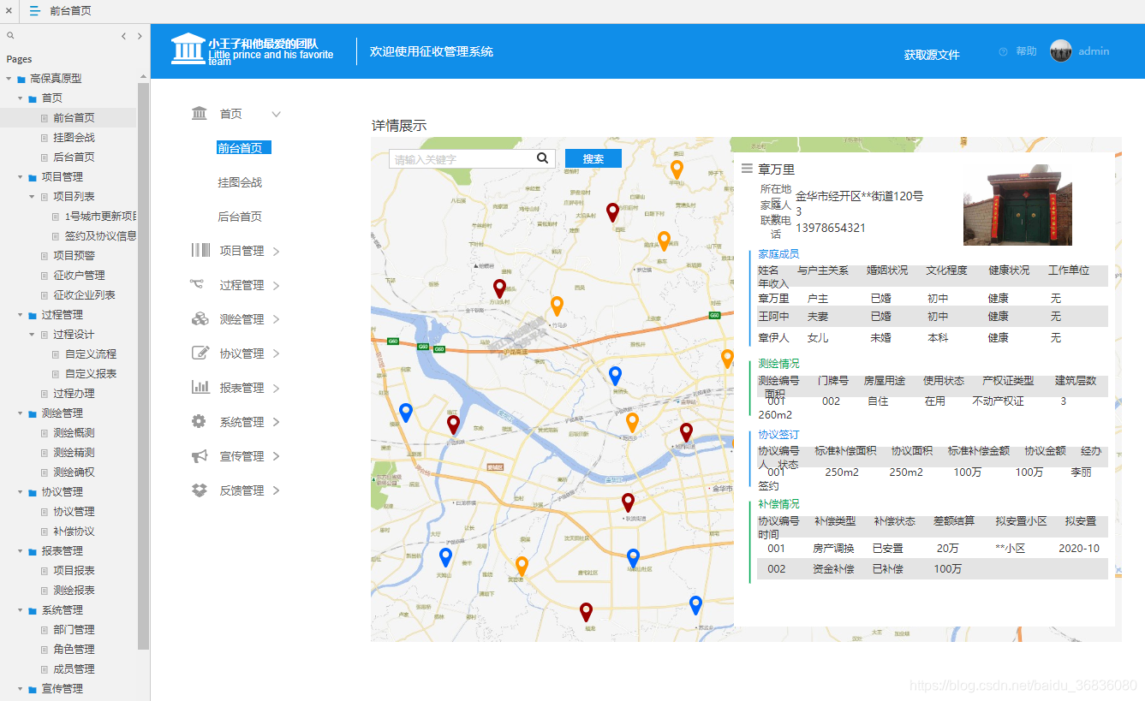The width and height of the screenshot is (1145, 701).
Task: Click the 项目管理 barcode icon
Action: click(200, 250)
